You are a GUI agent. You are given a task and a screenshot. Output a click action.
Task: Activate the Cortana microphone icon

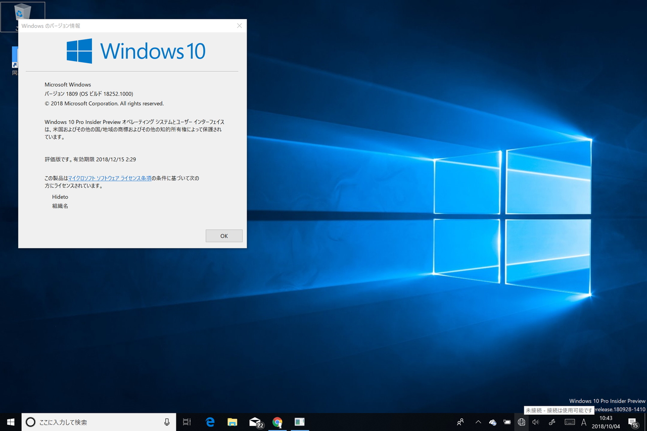tap(167, 422)
